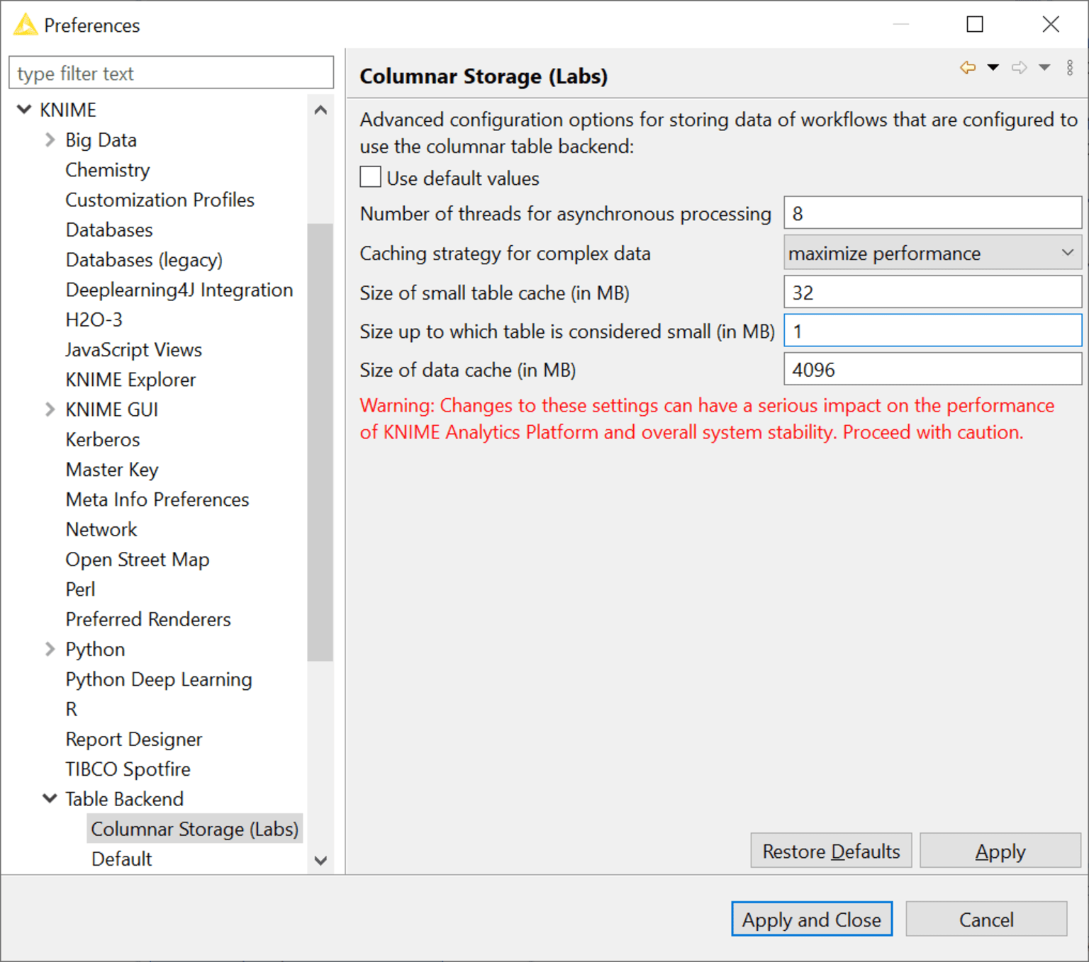
Task: Click the type filter text field
Action: click(170, 72)
